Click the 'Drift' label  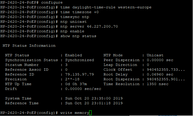[11, 89]
